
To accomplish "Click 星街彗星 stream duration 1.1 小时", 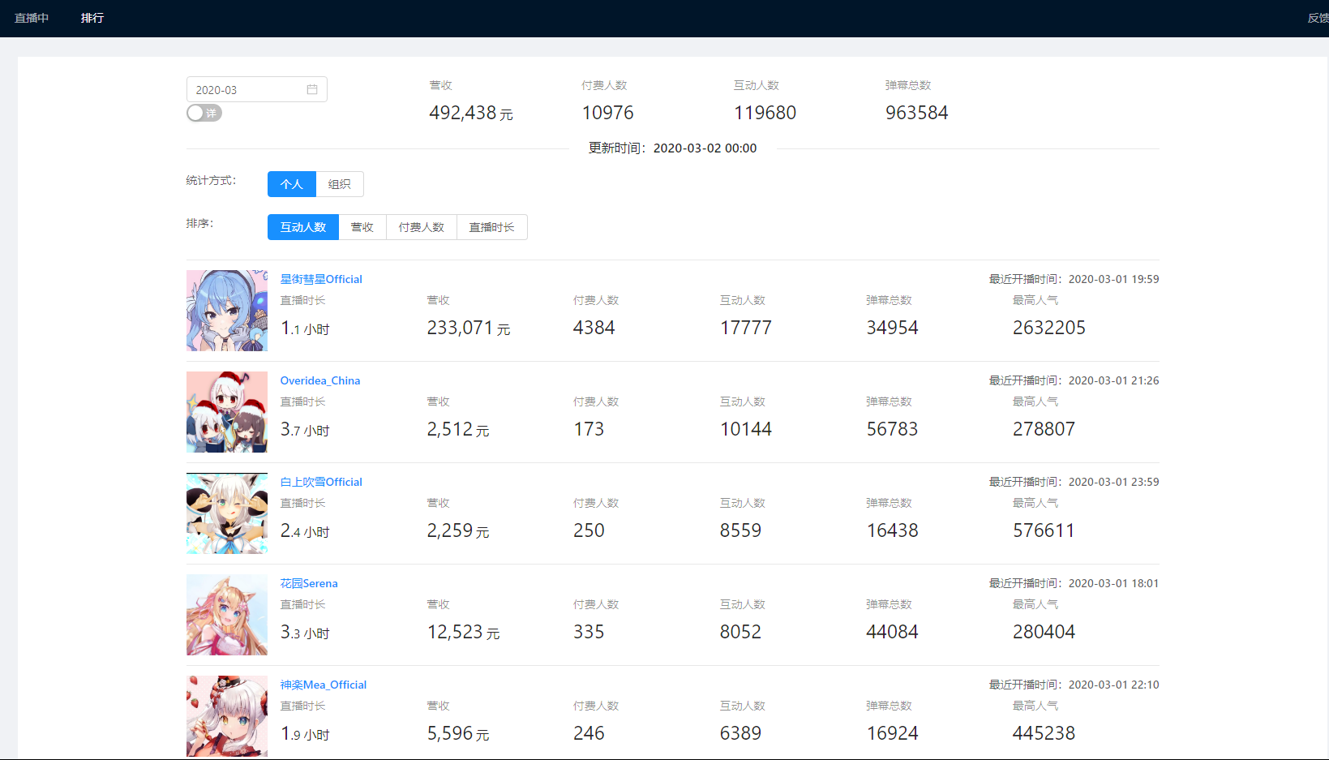I will coord(305,328).
